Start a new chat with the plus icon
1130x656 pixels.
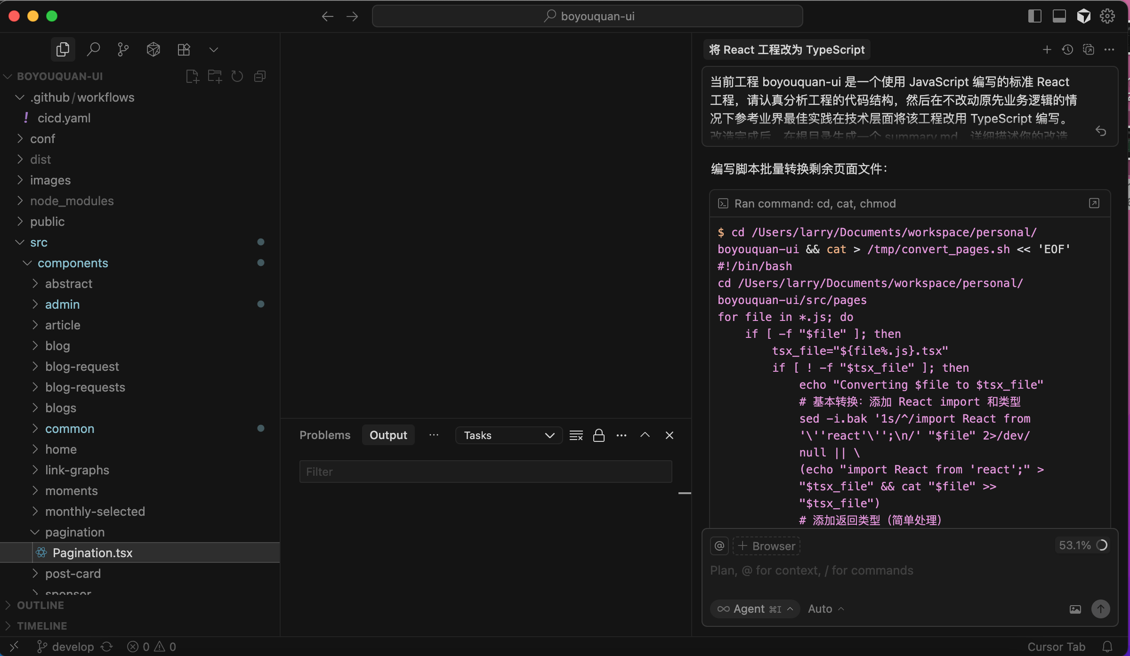coord(1046,49)
